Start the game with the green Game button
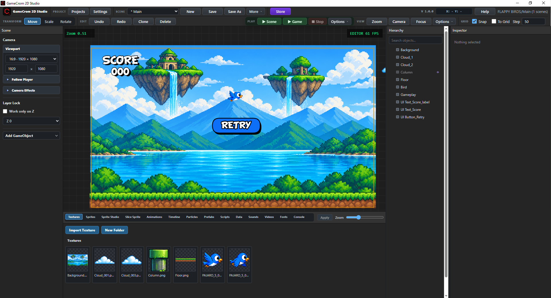This screenshot has width=551, height=298. point(295,22)
